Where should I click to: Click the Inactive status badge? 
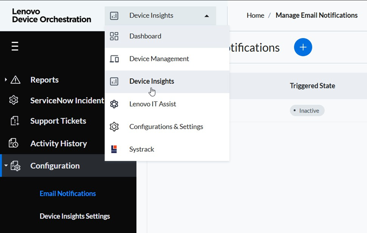pos(307,110)
